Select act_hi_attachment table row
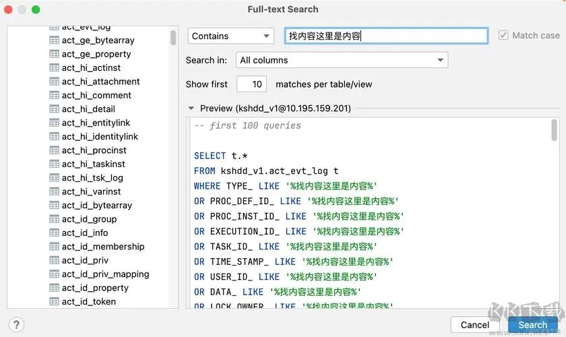This screenshot has height=337, width=566. 94,82
